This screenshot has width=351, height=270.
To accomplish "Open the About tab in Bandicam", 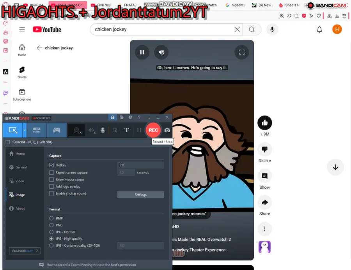I will point(17,209).
